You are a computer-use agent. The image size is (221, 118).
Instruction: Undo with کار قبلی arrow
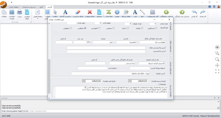pos(194,14)
